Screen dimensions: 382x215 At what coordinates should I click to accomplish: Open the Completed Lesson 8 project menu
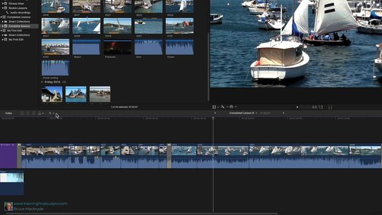coord(243,113)
